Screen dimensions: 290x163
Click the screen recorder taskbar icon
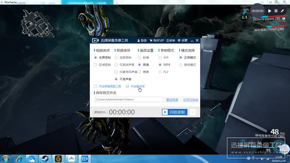(x=85, y=159)
